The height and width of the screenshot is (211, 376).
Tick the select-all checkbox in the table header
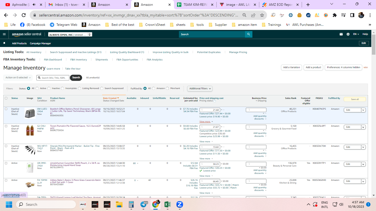pos(6,98)
